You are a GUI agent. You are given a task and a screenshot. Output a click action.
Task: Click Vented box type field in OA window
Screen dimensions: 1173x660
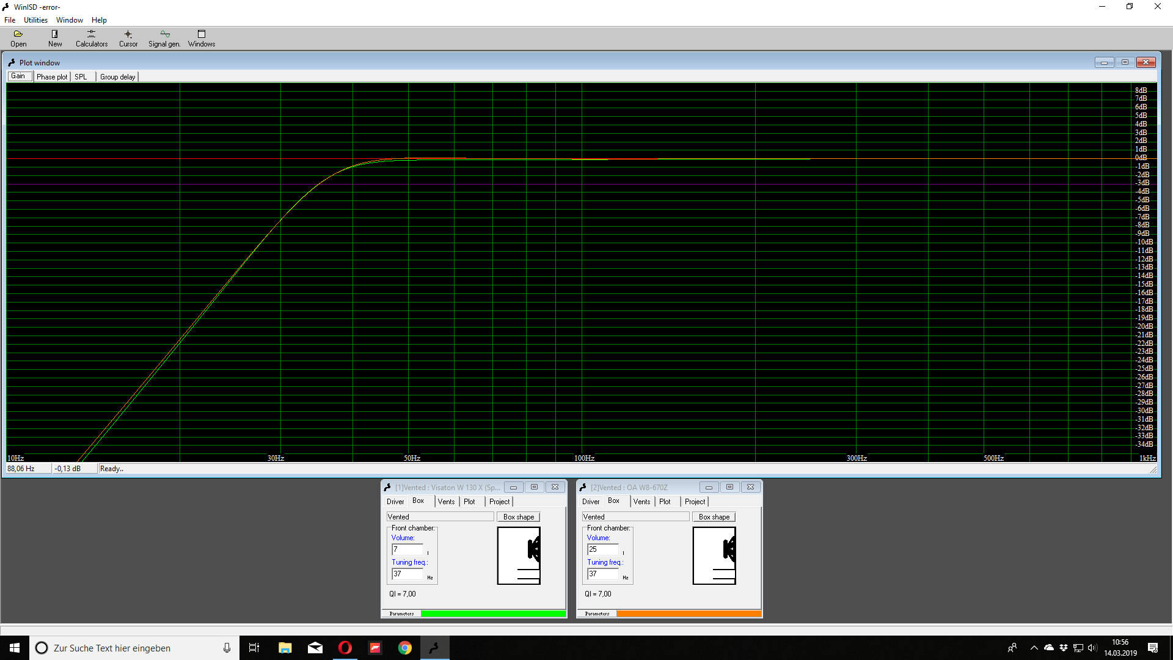coord(635,517)
